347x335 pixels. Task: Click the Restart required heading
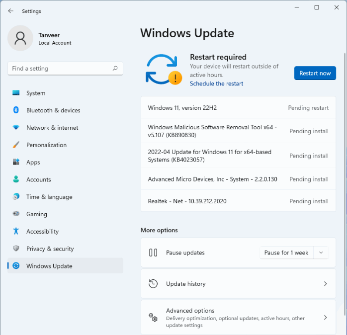point(218,57)
